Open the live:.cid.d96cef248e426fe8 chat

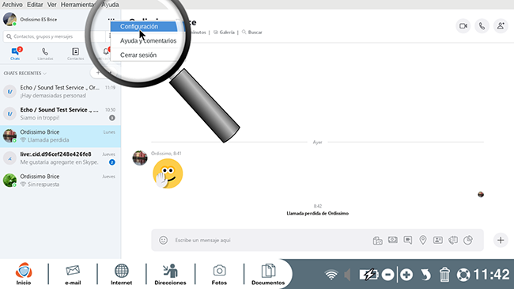tap(60, 158)
